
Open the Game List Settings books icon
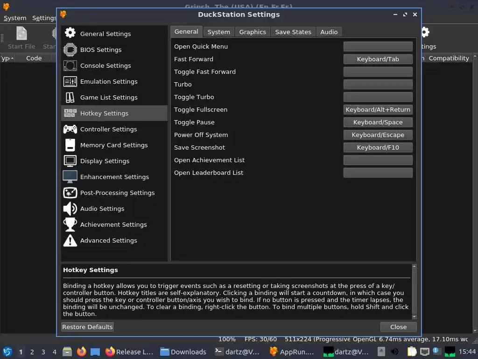click(x=70, y=97)
